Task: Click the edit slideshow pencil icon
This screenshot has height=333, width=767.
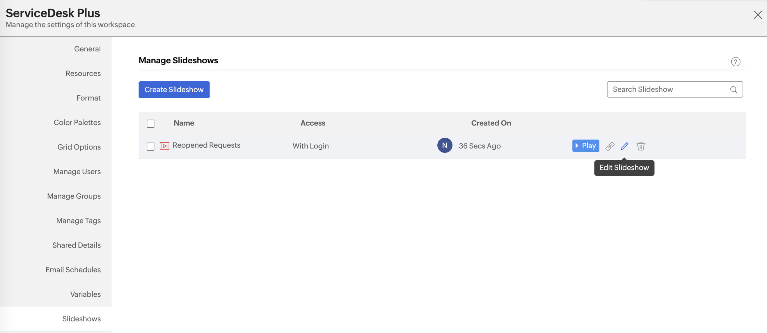Action: (624, 146)
